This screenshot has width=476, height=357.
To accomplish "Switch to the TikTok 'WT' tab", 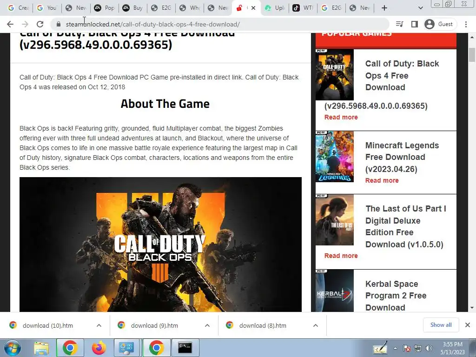I will click(x=303, y=8).
